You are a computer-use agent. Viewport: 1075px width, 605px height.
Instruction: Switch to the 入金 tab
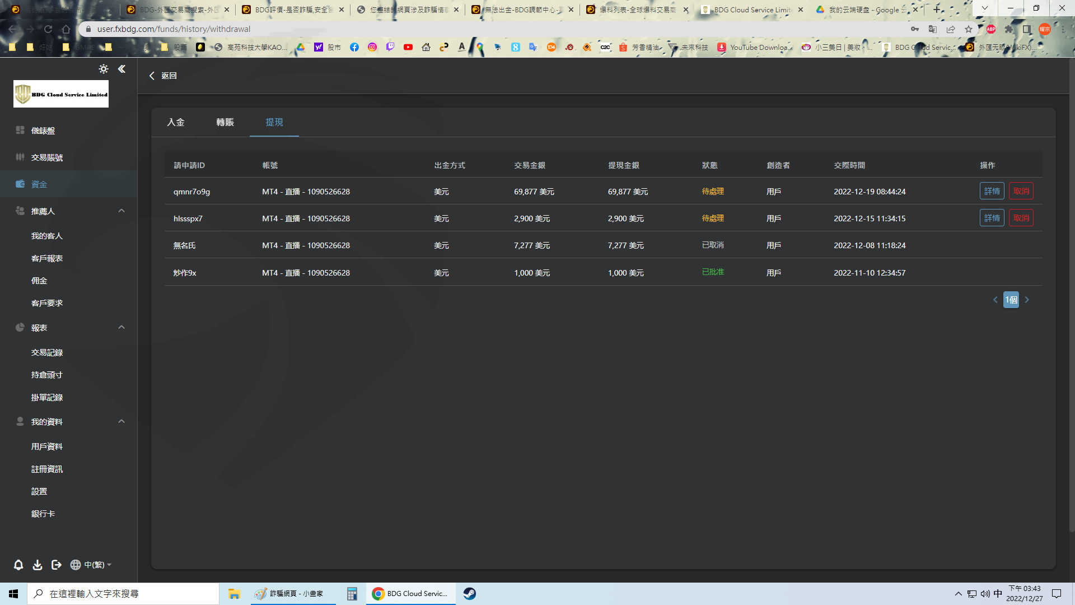[x=176, y=122]
